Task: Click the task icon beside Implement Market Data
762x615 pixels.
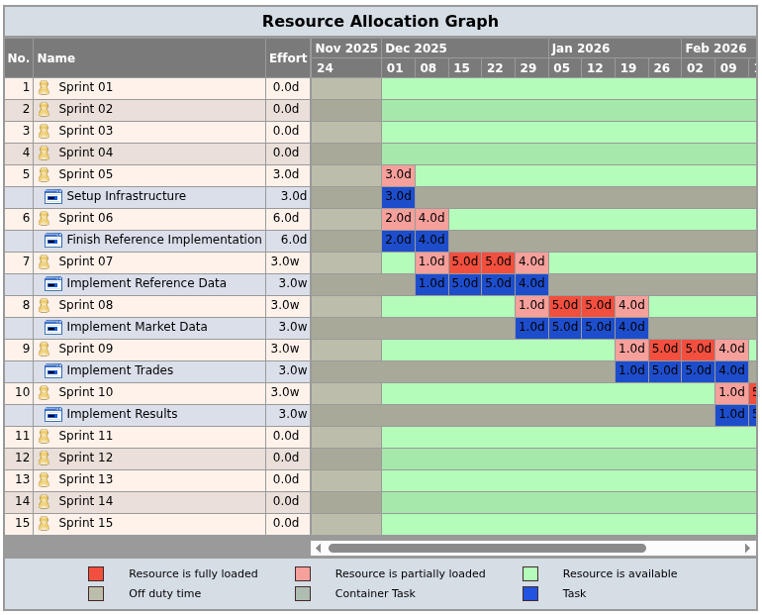Action: [53, 327]
